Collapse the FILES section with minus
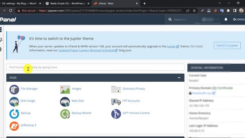This screenshot has height=138, width=245. (x=179, y=77)
